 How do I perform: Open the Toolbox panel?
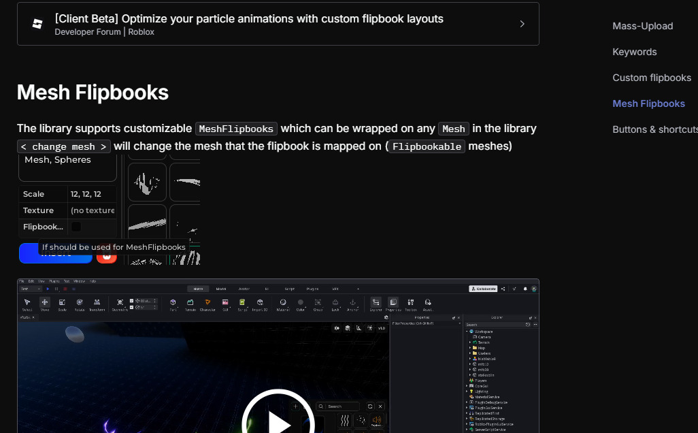click(x=411, y=302)
